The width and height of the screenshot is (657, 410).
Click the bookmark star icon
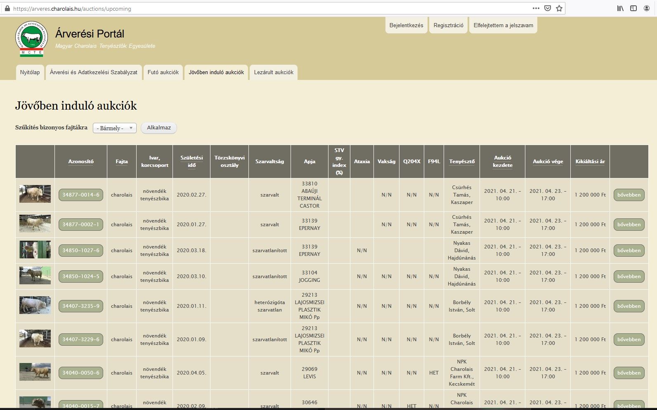pyautogui.click(x=559, y=8)
